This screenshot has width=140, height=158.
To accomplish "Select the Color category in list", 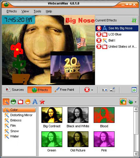I will [19, 110].
